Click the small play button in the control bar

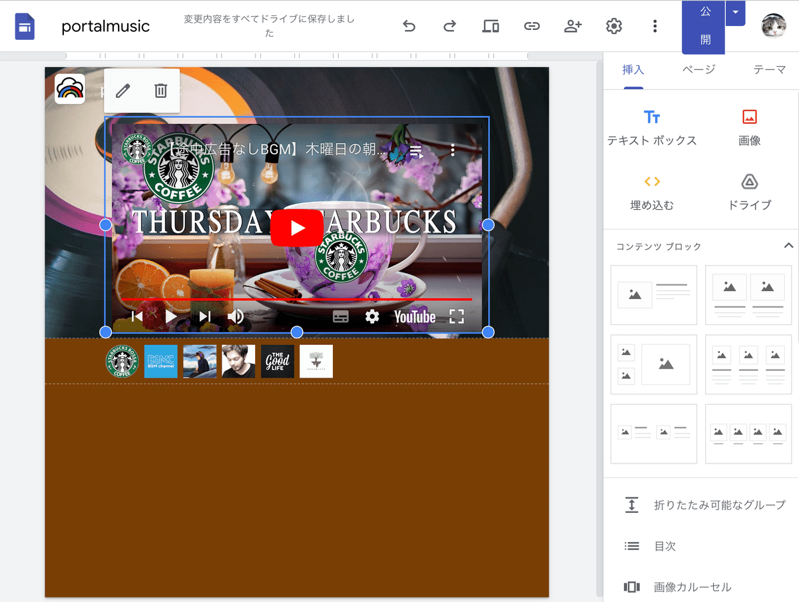pyautogui.click(x=171, y=316)
